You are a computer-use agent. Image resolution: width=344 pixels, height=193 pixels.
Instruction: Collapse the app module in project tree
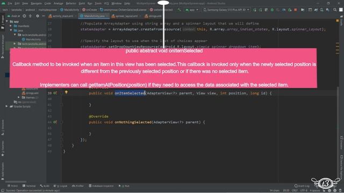point(7,21)
